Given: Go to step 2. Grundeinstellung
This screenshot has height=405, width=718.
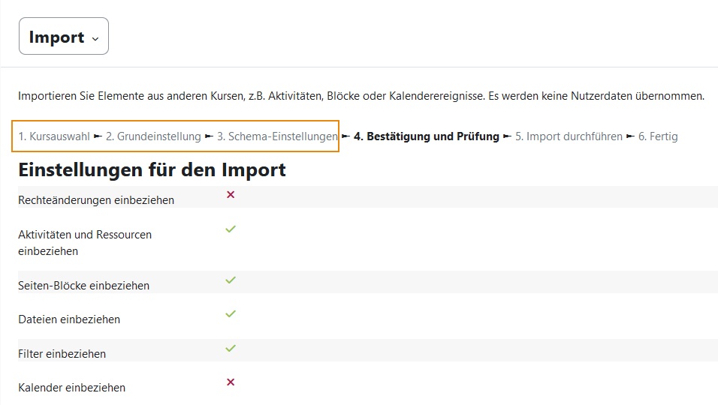Looking at the screenshot, I should (153, 136).
